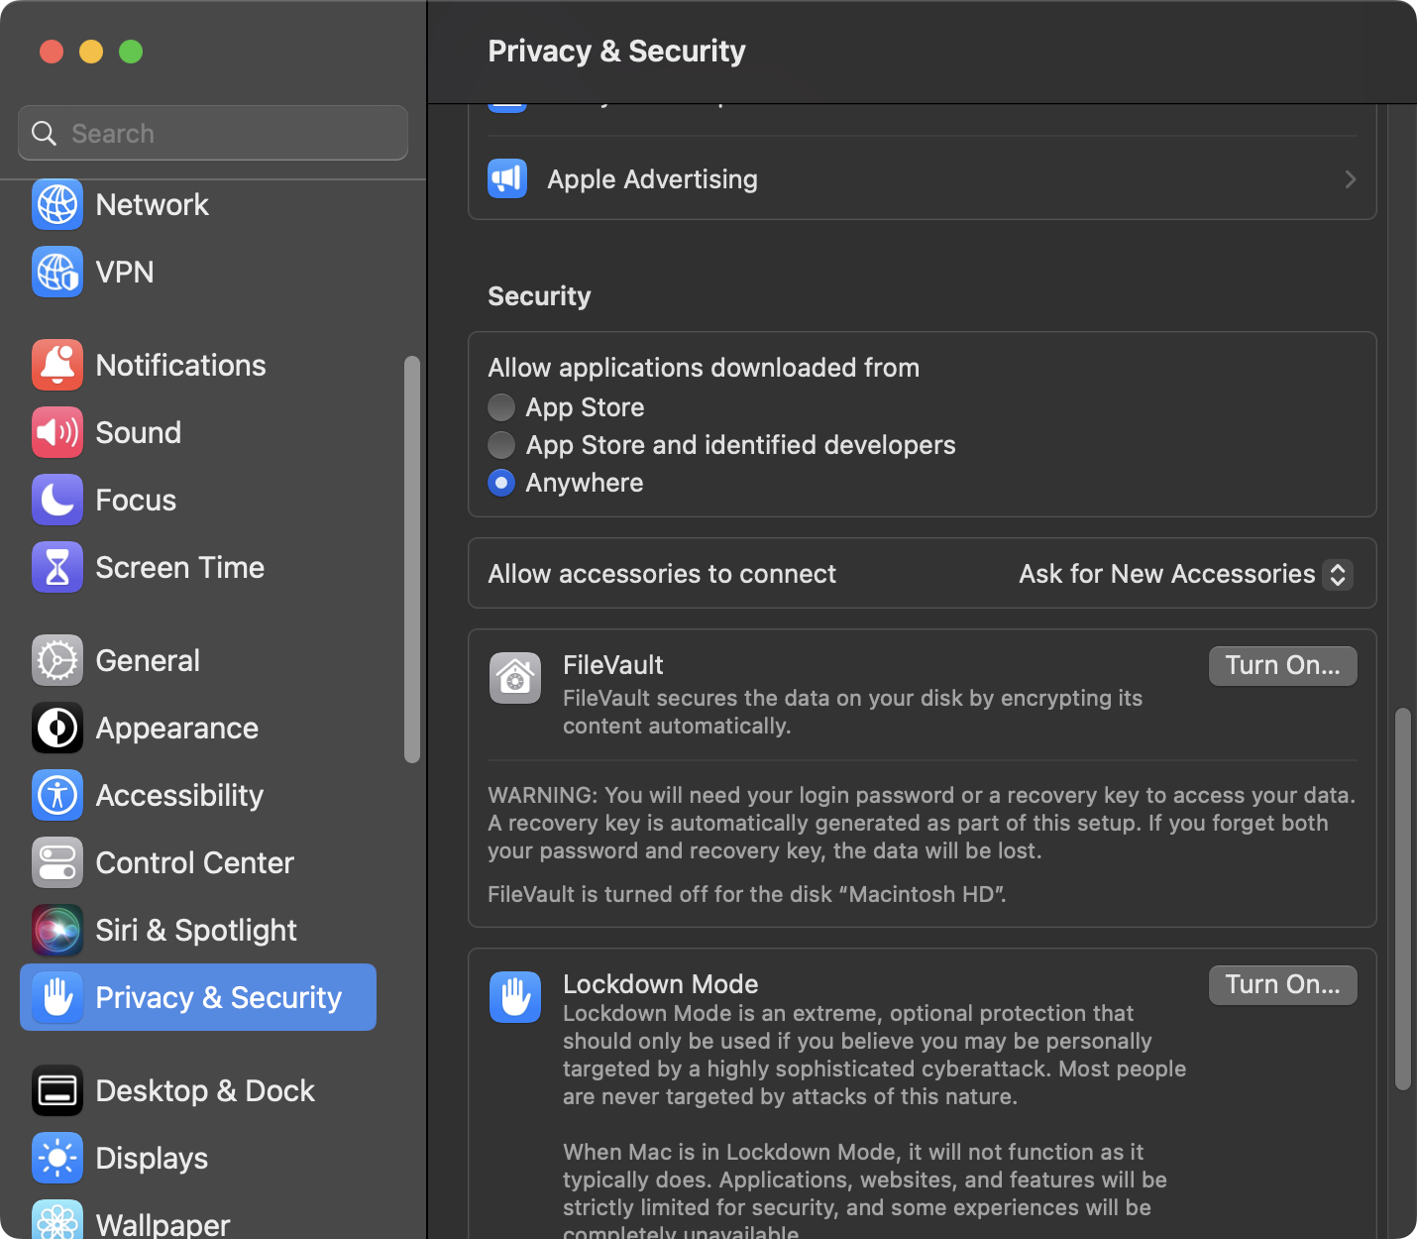This screenshot has height=1239, width=1417.
Task: Go to Control Center in sidebar
Action: [194, 863]
